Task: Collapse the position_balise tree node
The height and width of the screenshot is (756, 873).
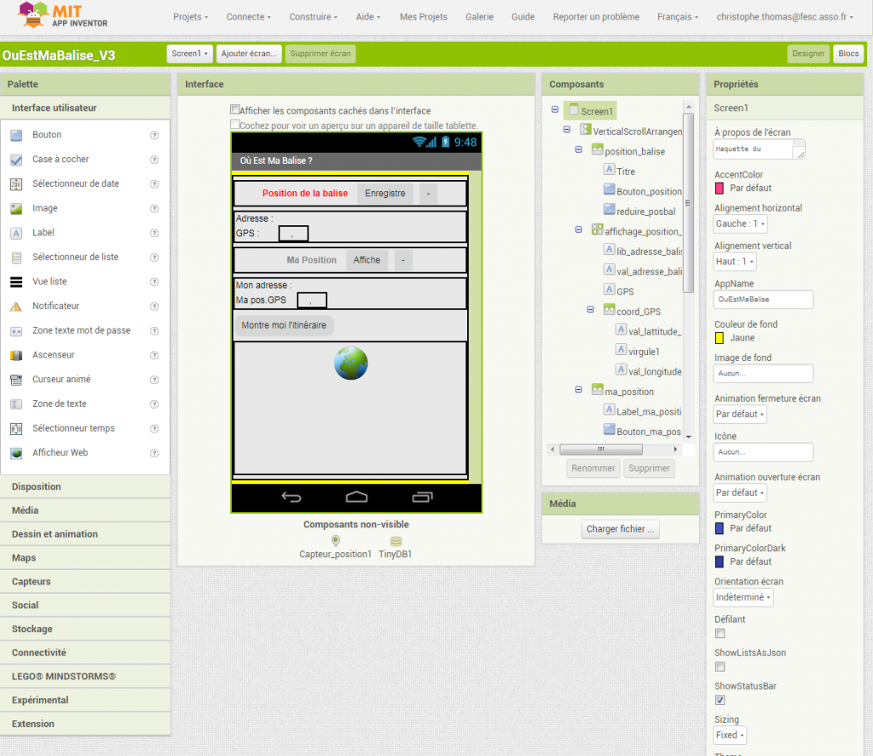Action: pyautogui.click(x=579, y=150)
